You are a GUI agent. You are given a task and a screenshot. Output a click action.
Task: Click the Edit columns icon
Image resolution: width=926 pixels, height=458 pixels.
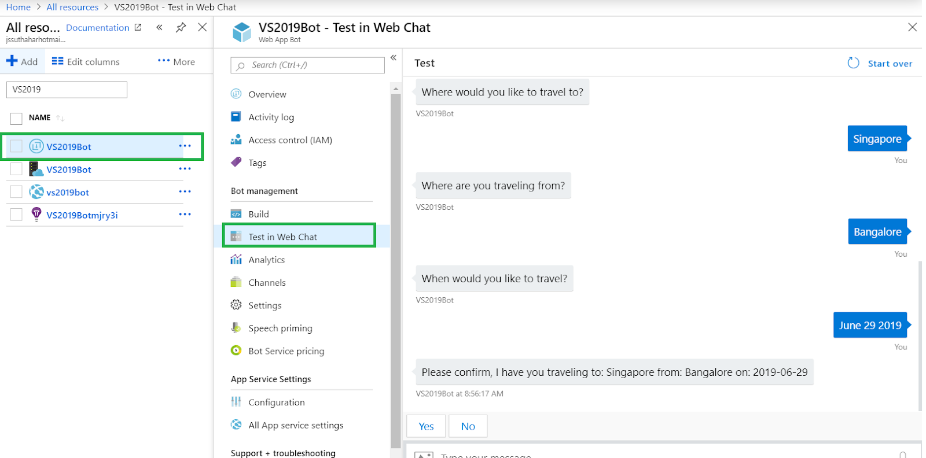tap(57, 61)
